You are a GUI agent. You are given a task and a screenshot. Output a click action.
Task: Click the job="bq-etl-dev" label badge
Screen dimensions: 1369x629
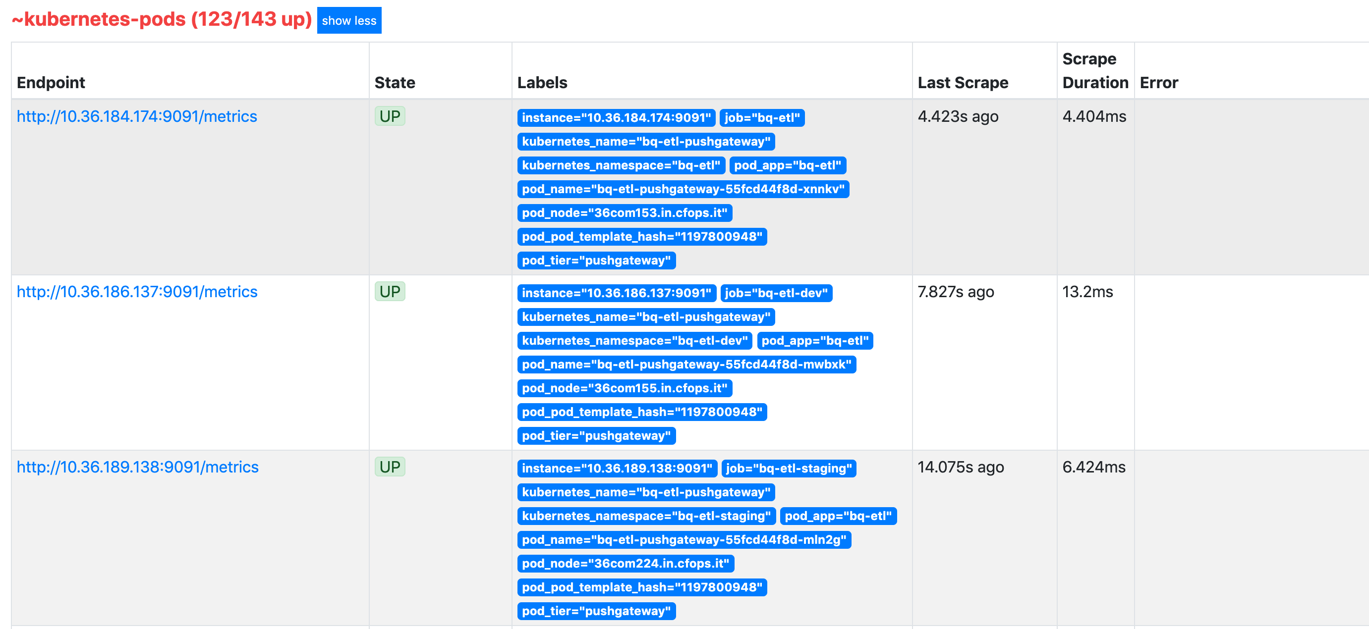(x=775, y=293)
